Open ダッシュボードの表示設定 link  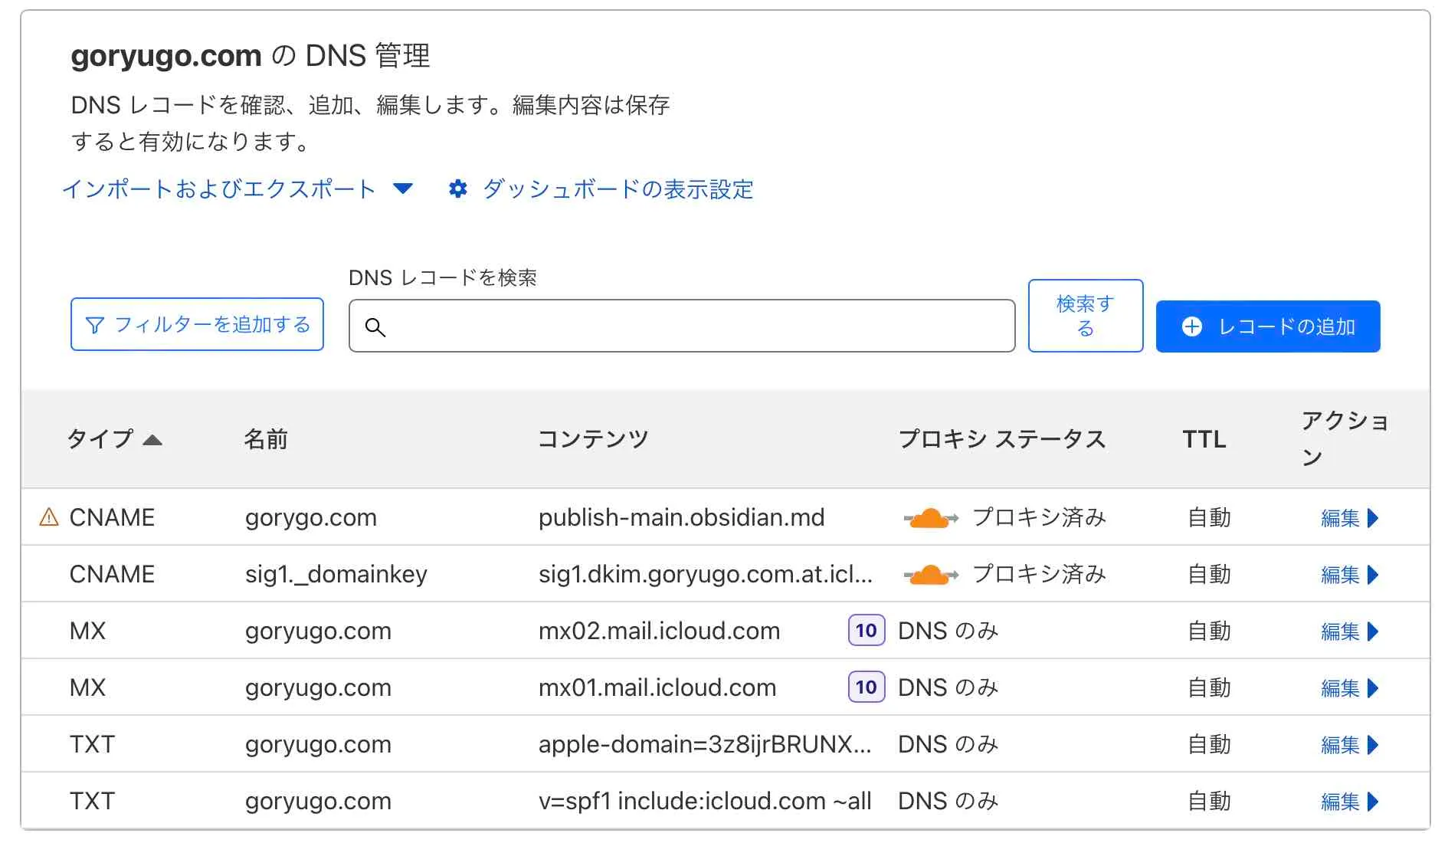point(618,189)
